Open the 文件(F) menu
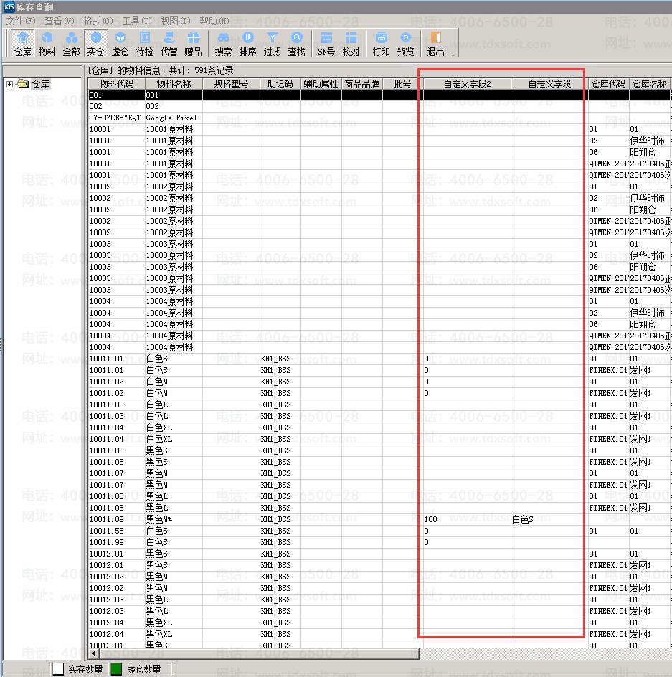The height and width of the screenshot is (677, 672). click(19, 21)
